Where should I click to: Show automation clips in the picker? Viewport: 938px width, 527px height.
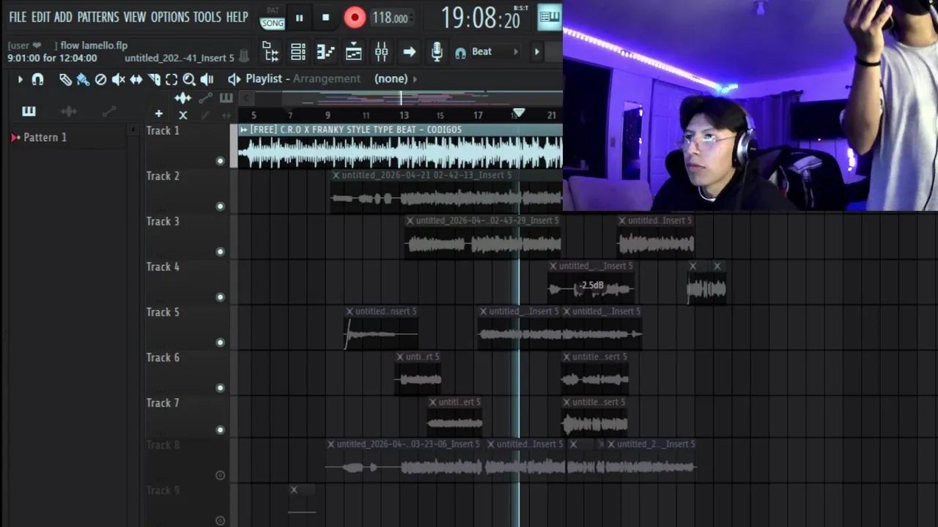click(108, 111)
